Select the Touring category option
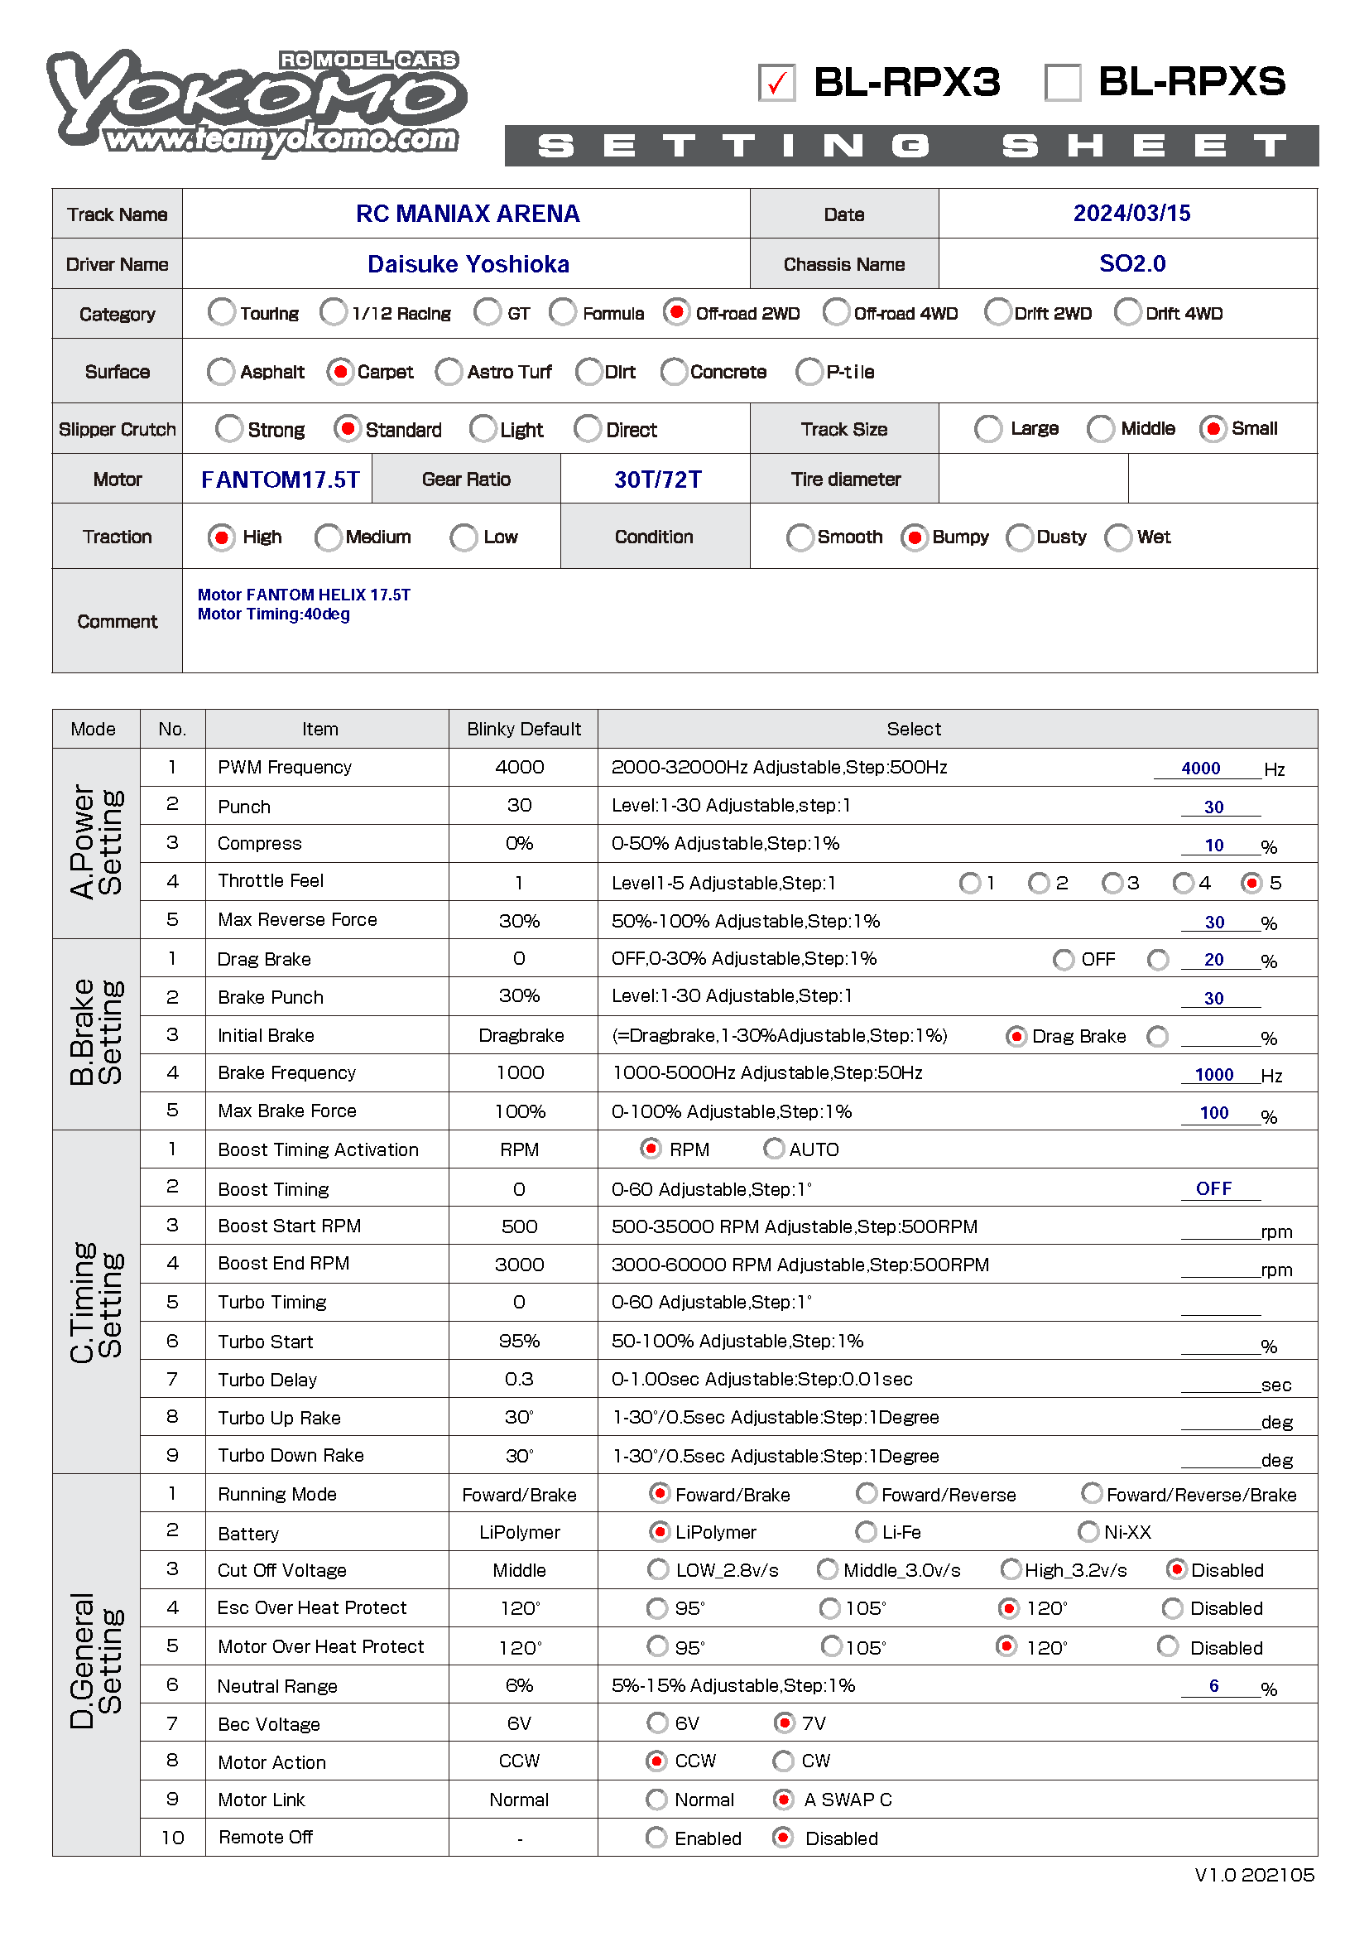Screen dimensions: 1369x1937 [222, 312]
